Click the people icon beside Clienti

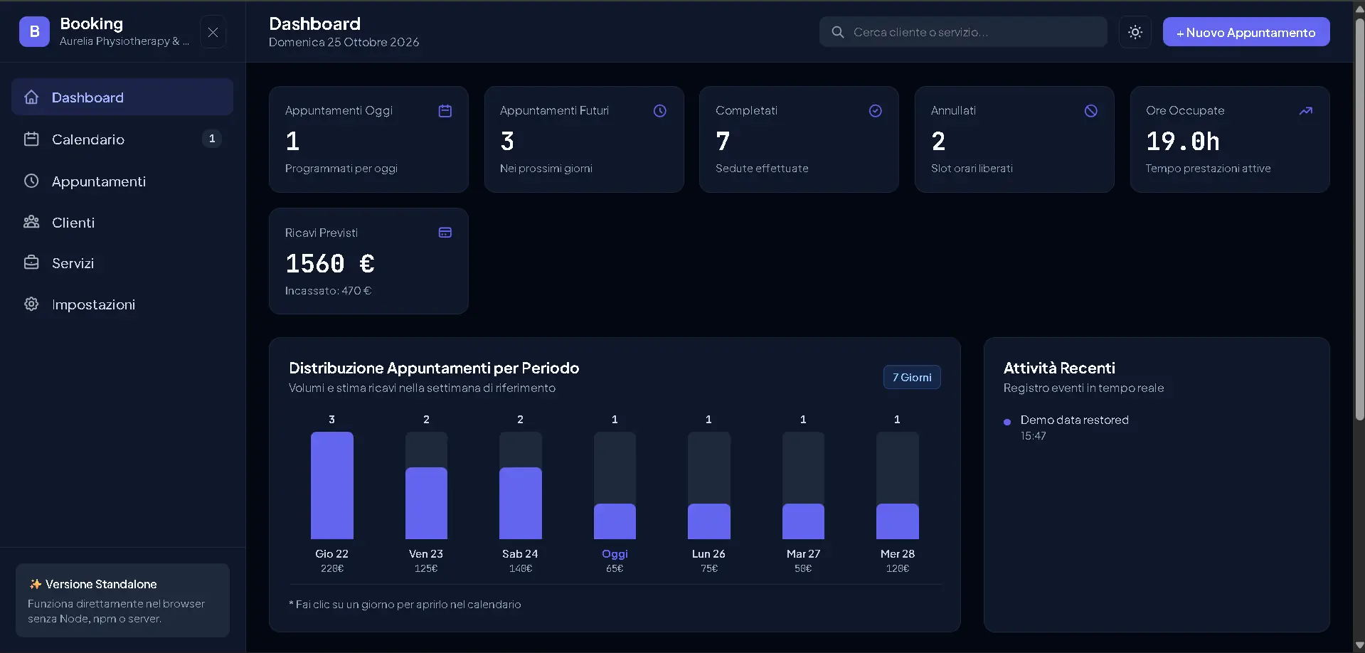pyautogui.click(x=31, y=222)
